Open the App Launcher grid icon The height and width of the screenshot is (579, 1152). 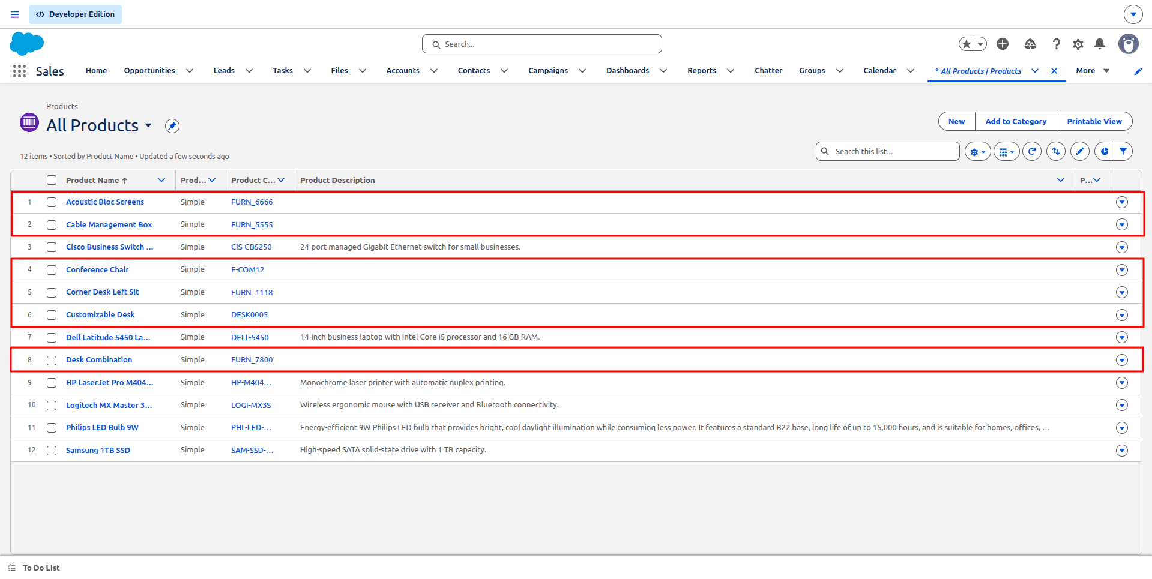[x=19, y=71]
